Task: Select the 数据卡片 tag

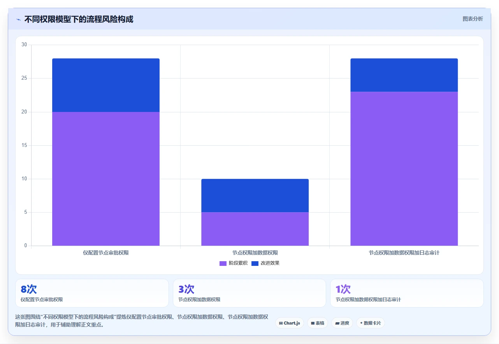Action: [x=371, y=323]
